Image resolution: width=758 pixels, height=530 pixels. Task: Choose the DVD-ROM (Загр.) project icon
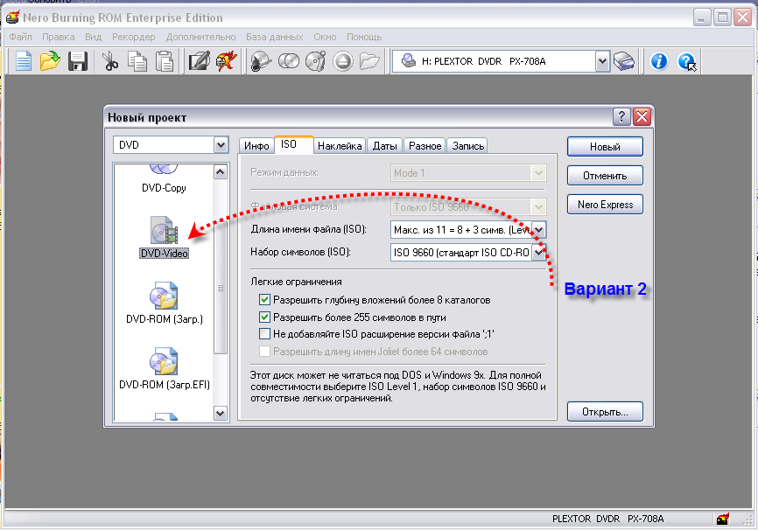(165, 303)
